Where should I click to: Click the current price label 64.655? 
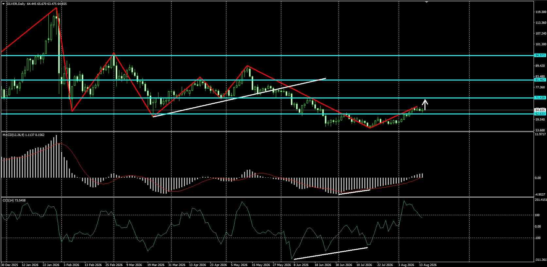pyautogui.click(x=540, y=110)
